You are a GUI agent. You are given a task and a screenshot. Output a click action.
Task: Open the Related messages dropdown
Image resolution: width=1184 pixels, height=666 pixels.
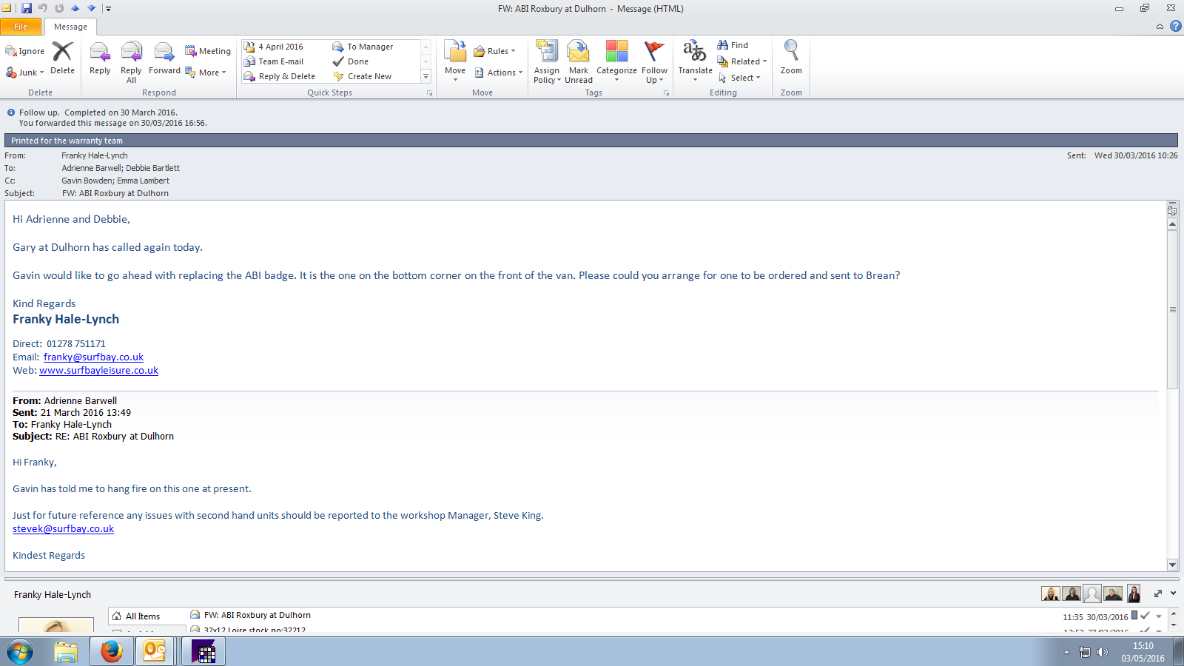tap(742, 61)
